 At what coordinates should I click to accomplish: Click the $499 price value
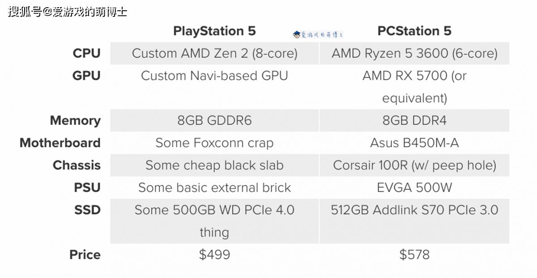[x=214, y=255]
